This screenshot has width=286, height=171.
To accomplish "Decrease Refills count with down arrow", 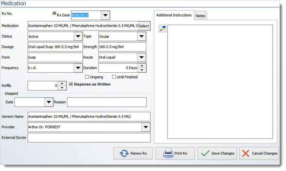I will click(x=62, y=88).
